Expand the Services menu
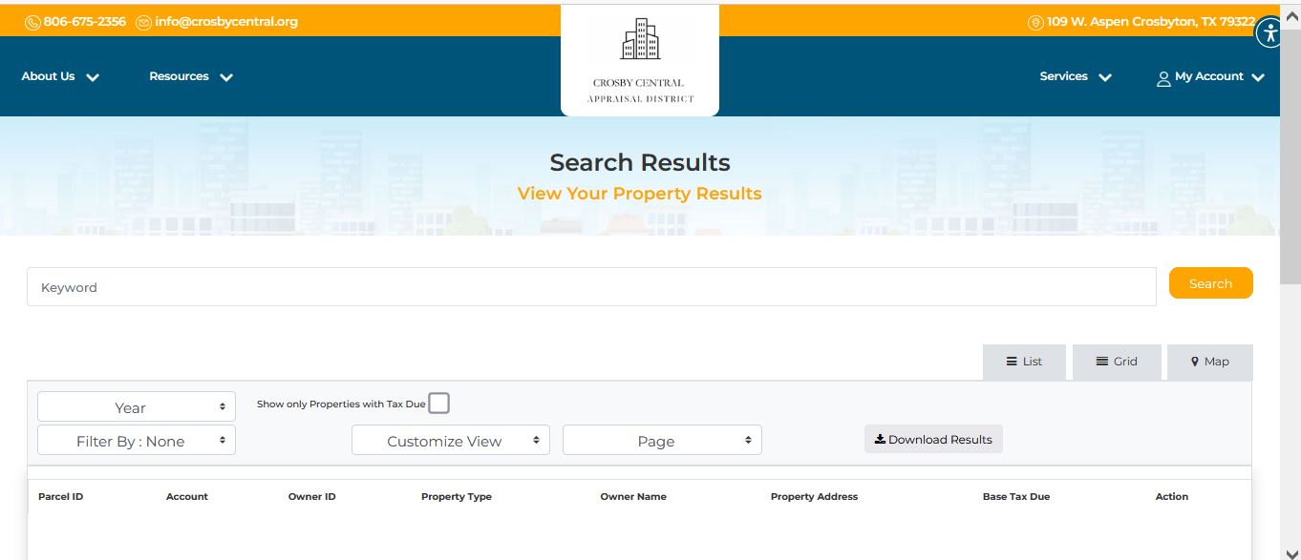This screenshot has height=560, width=1301. click(x=1075, y=76)
